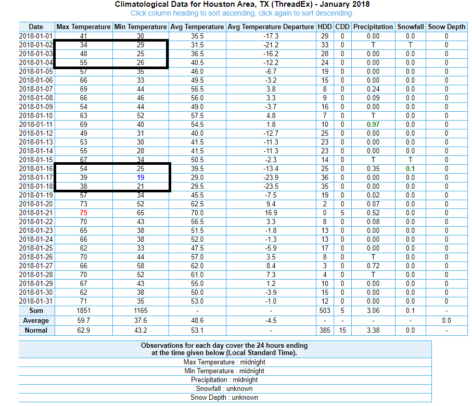Click the normal avg temperature 53.1
Viewport: 472px width, 406px height.
197,331
